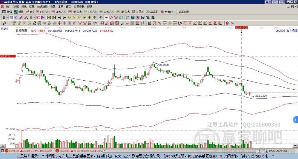Click the 极反通道 indicator label
Screen dimensions: 298x159
pyautogui.click(x=21, y=30)
